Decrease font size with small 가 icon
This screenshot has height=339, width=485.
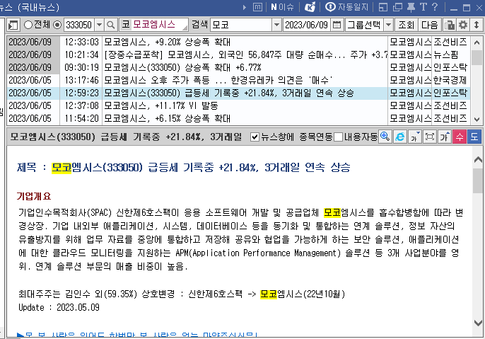(414, 137)
